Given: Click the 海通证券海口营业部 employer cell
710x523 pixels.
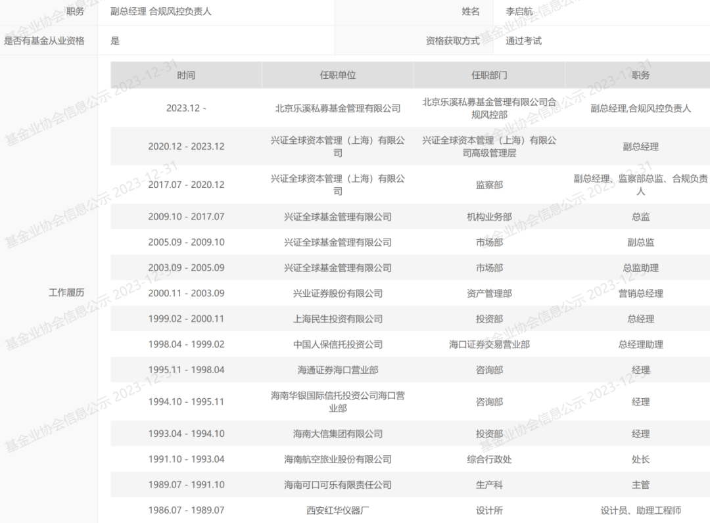Looking at the screenshot, I should click(x=338, y=370).
